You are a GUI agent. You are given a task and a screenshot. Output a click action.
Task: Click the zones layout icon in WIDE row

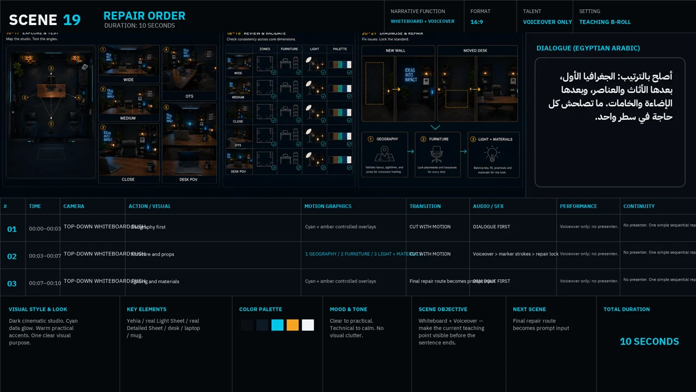coord(265,64)
